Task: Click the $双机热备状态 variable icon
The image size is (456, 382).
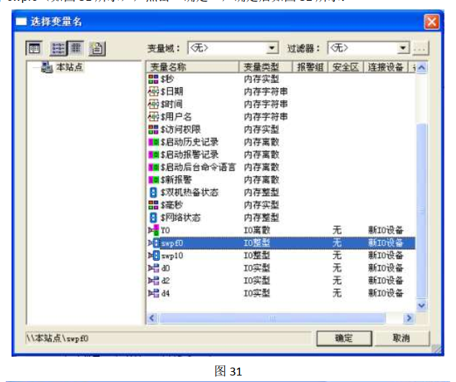Action: click(x=153, y=192)
